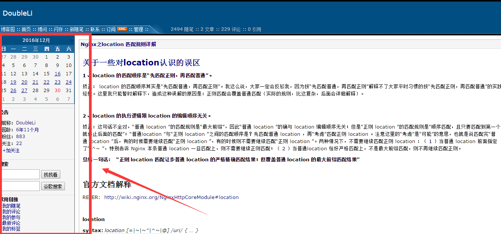501x234 pixels.
Task: Select December 22 in the calendar
Action: point(47,82)
